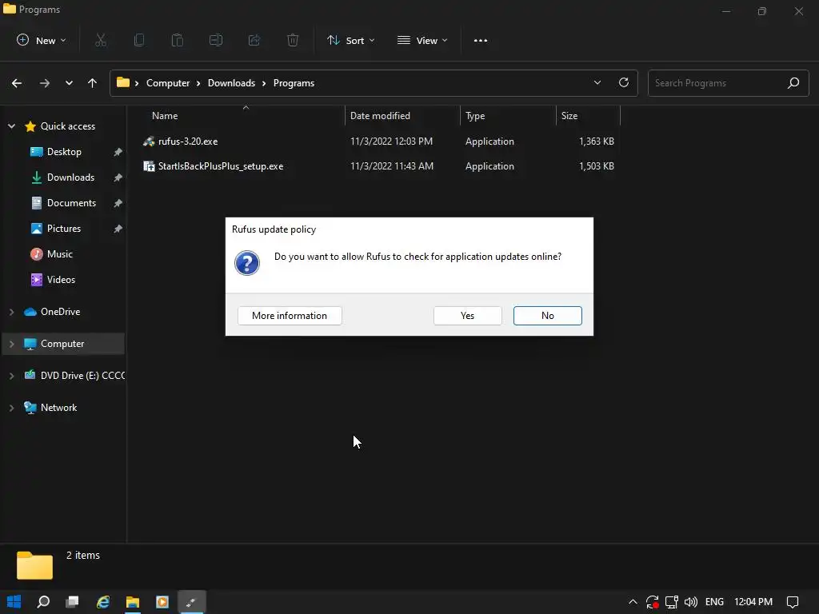The height and width of the screenshot is (614, 819).
Task: Click the More information button
Action: [x=290, y=315]
